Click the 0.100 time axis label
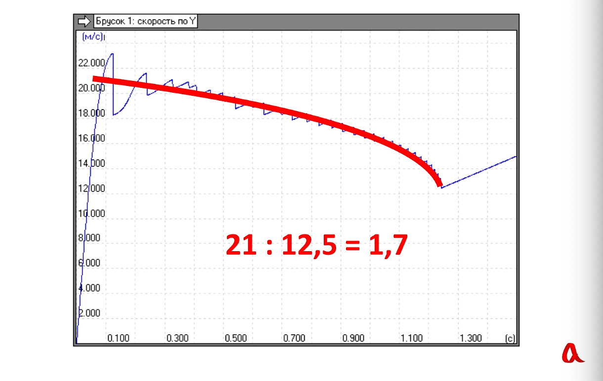 click(119, 338)
